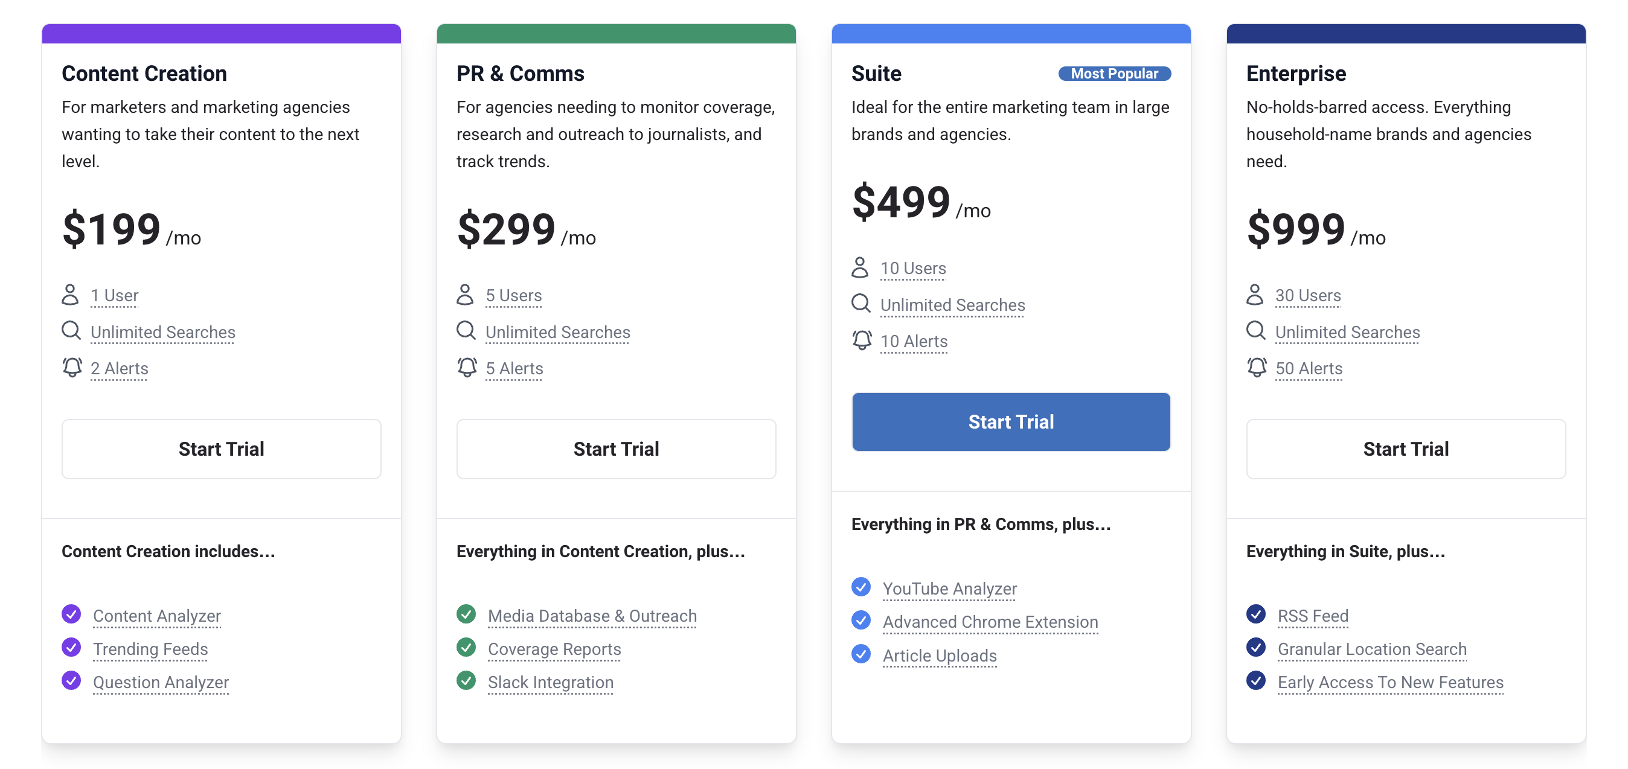Click the Question Analyzer feature link
The width and height of the screenshot is (1628, 769).
[161, 683]
